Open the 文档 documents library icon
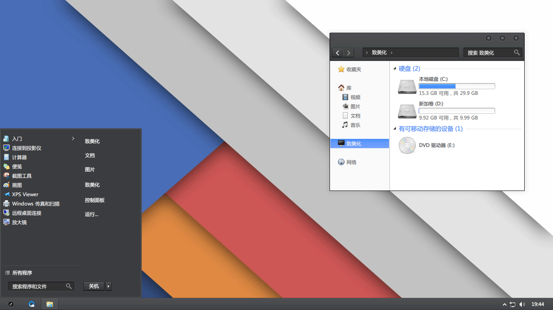Screen dimensions: 553x310 [345, 116]
